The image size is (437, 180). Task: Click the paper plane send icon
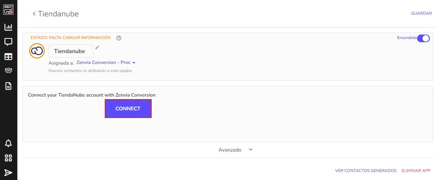(x=8, y=173)
